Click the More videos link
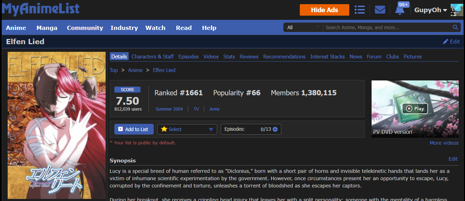Screen dimensions: 465x201 click(x=444, y=143)
